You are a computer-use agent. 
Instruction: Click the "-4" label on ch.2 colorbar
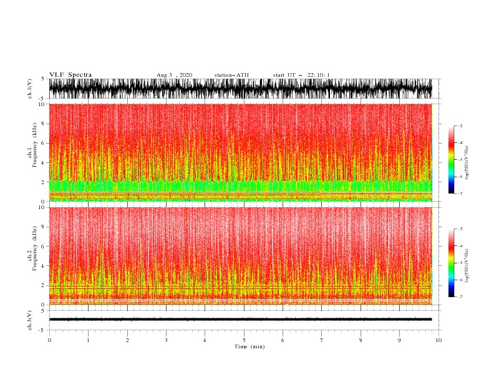(460, 246)
